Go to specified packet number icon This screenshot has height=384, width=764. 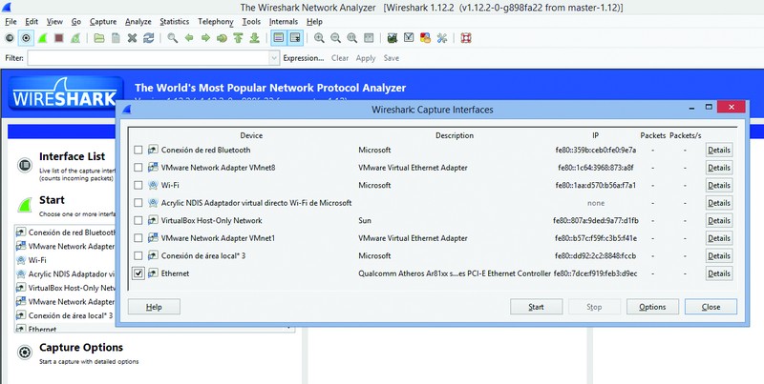pyautogui.click(x=222, y=38)
